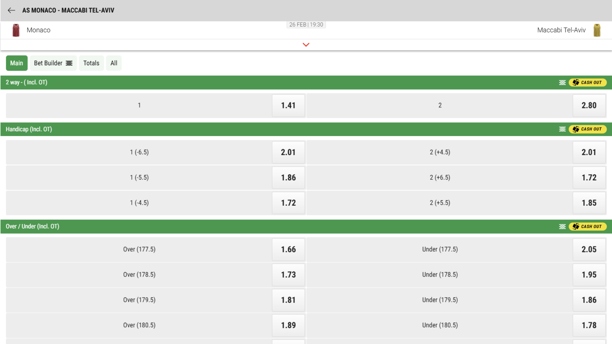The image size is (612, 344).
Task: Activate Cash Out for the Over/Under market
Action: tap(587, 226)
